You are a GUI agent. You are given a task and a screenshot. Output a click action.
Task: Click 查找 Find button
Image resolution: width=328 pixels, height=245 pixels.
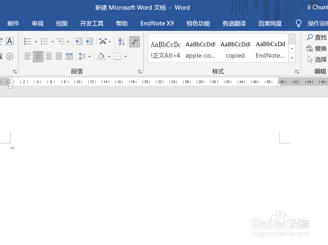317,37
